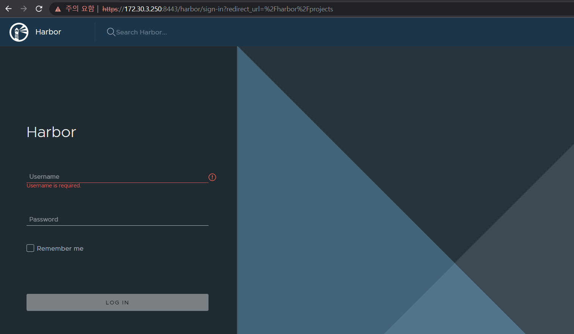This screenshot has height=334, width=574.
Task: Click the Harbor header title link
Action: coord(48,32)
